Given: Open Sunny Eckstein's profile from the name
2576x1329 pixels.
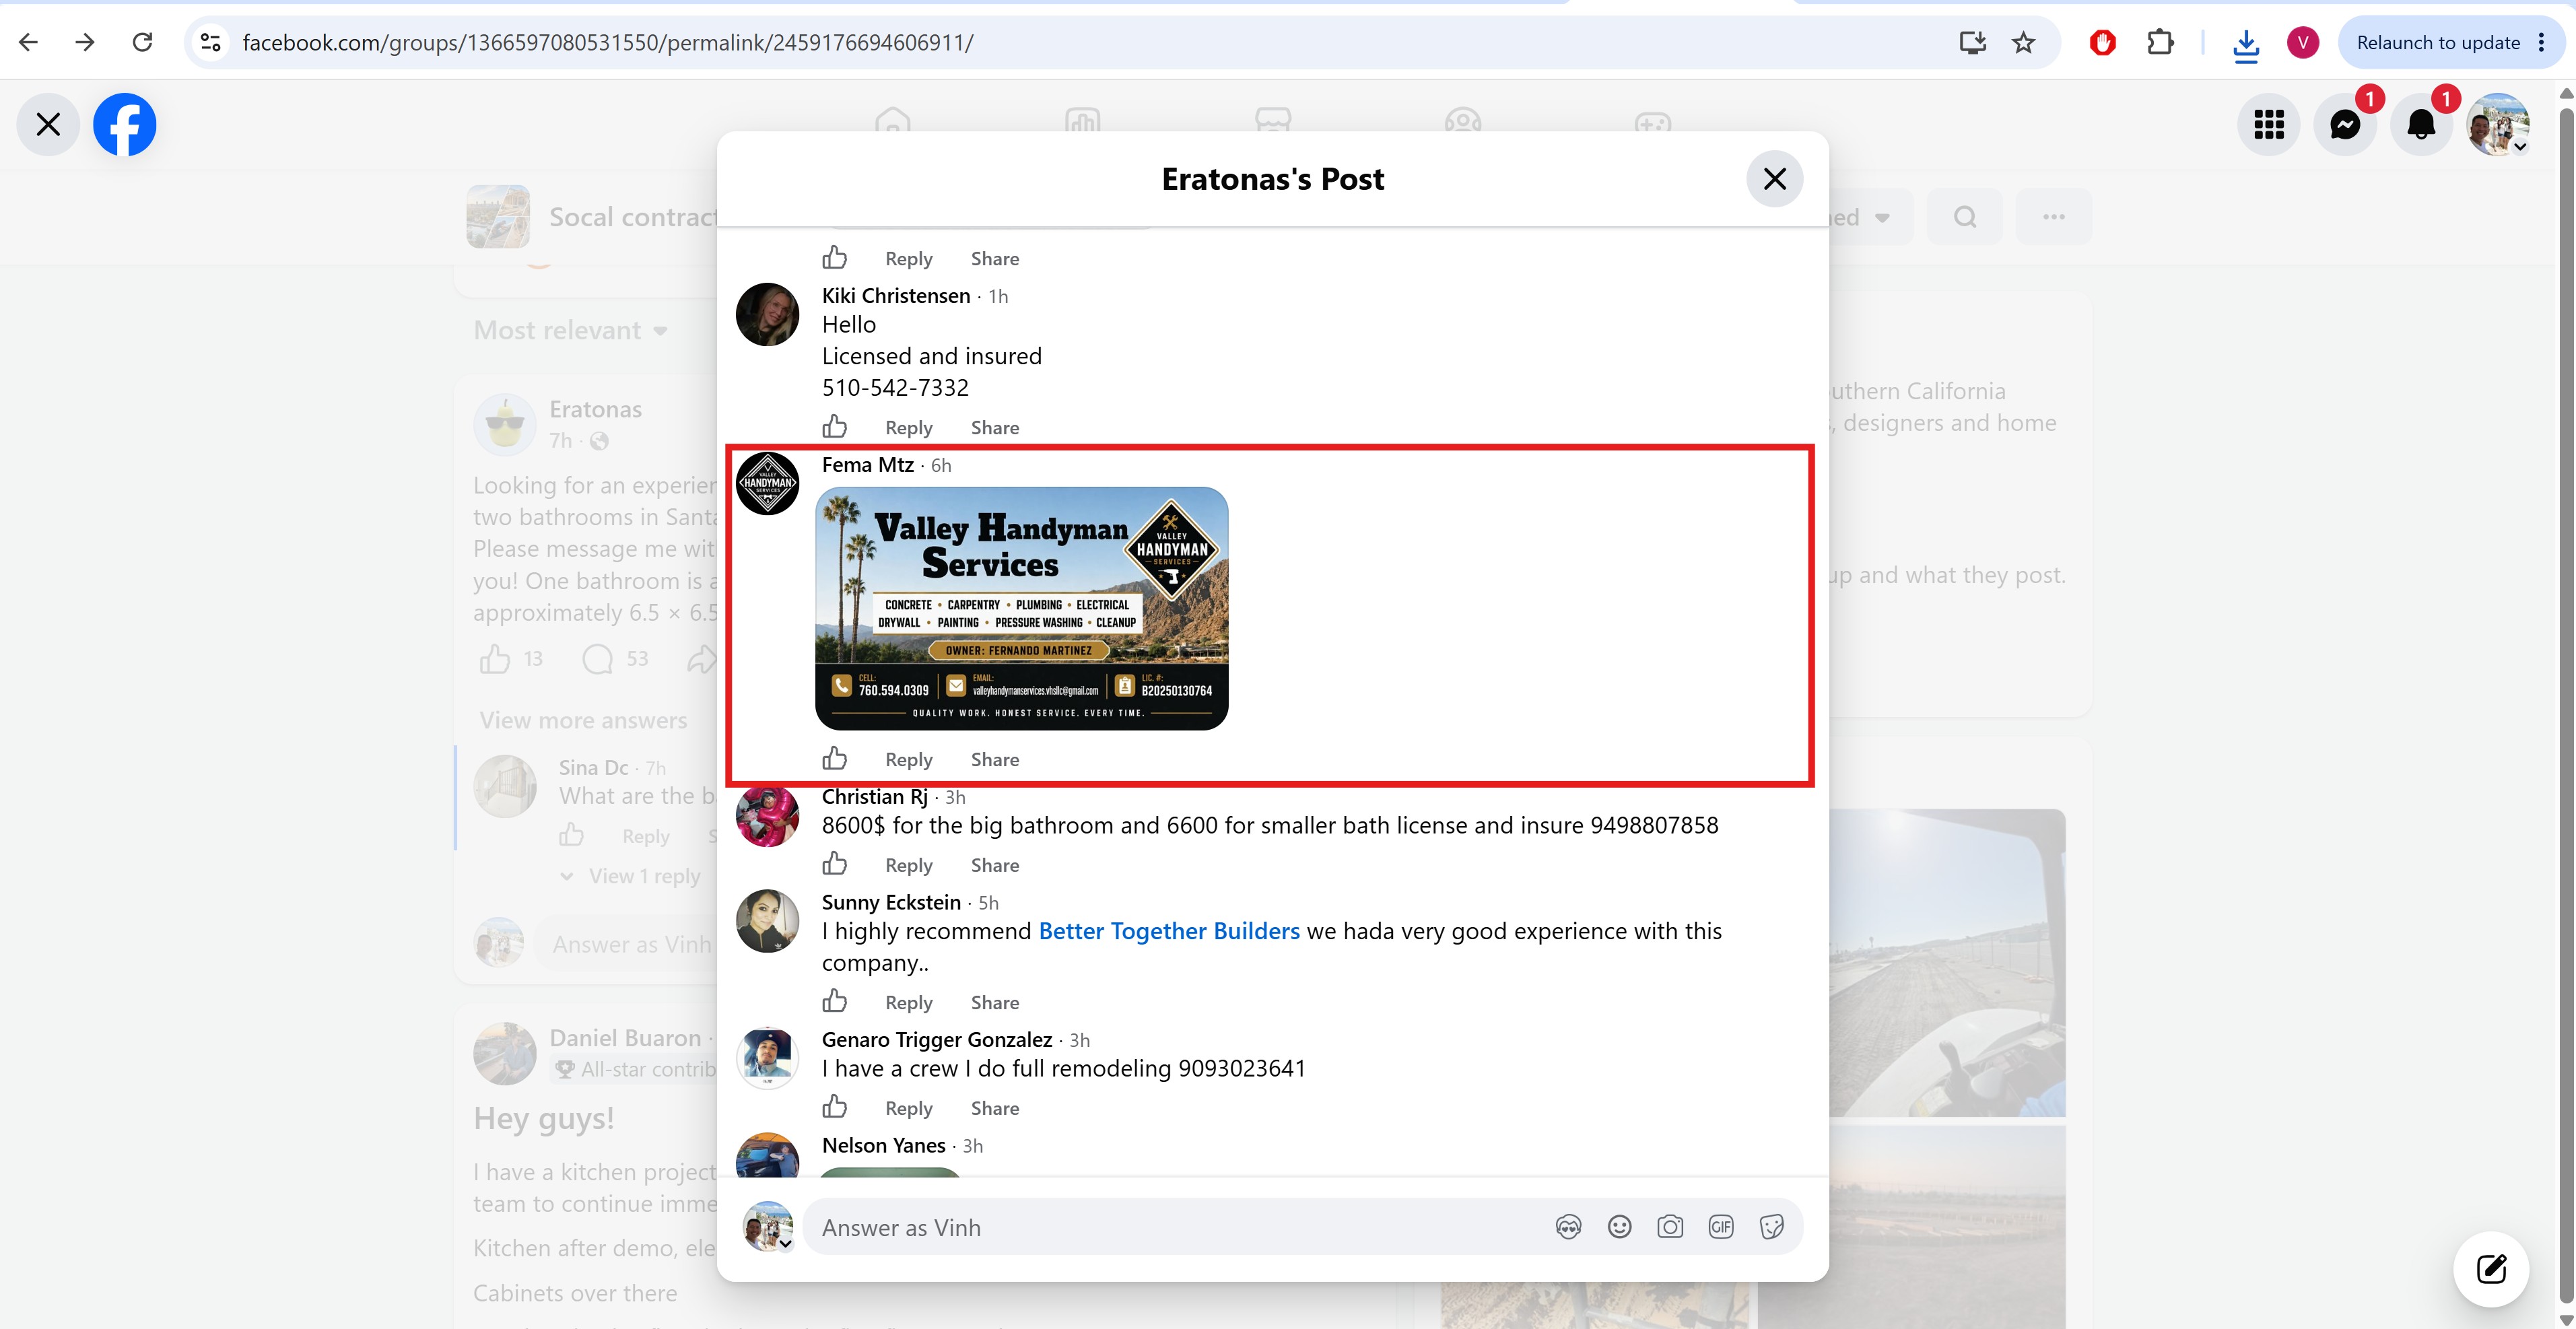Looking at the screenshot, I should [891, 903].
